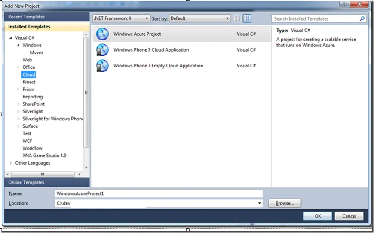Select the WCF category

tap(27, 141)
